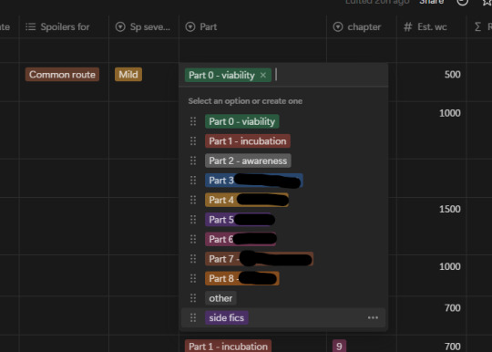Grab drag handle beside Part 0 - viability

(x=193, y=121)
